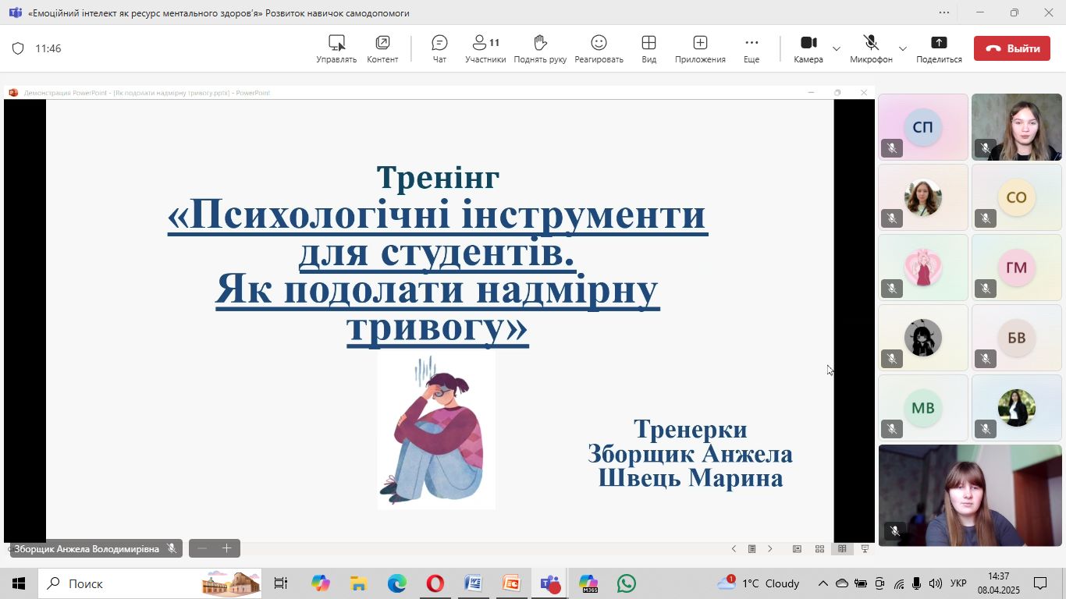Open Реагировать reactions menu
The height and width of the screenshot is (599, 1066).
pos(599,48)
